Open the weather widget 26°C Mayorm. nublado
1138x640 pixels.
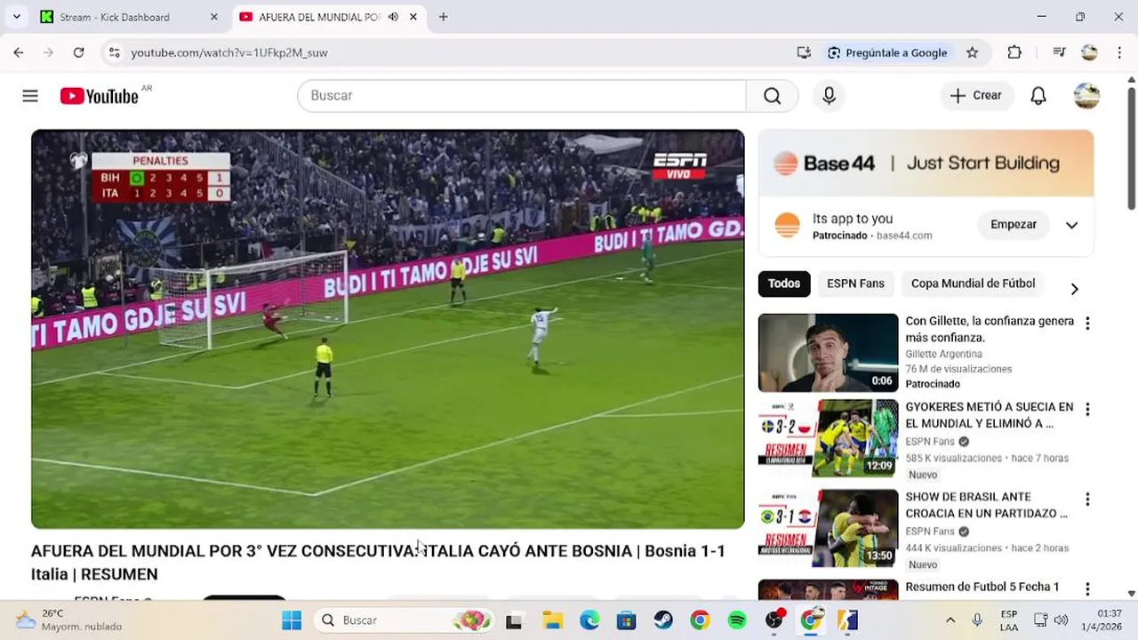[x=69, y=620]
